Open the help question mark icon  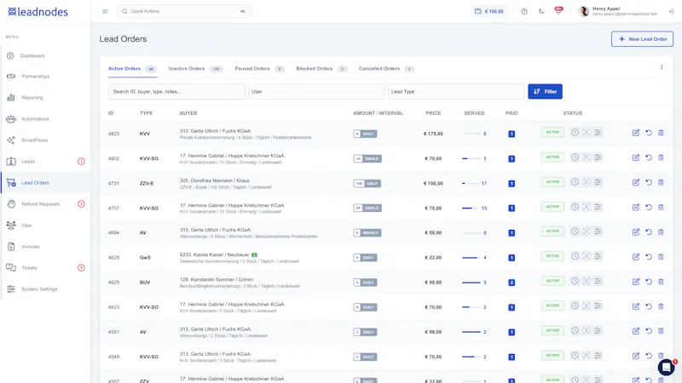pyautogui.click(x=524, y=11)
